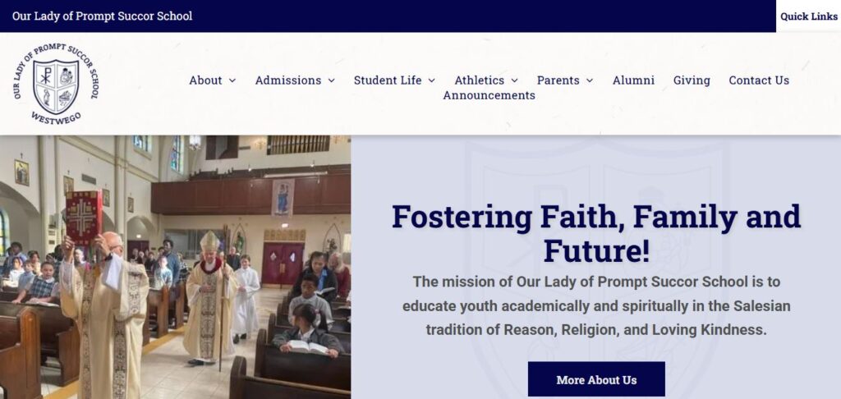Click the Quick Links button
Image resolution: width=841 pixels, height=399 pixels.
pyautogui.click(x=808, y=16)
